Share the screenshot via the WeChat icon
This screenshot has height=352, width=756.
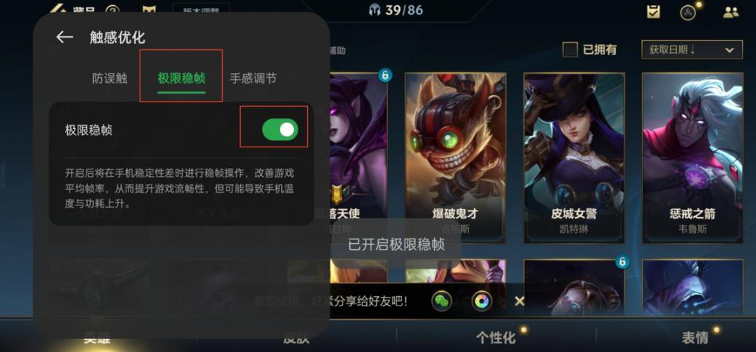point(441,301)
